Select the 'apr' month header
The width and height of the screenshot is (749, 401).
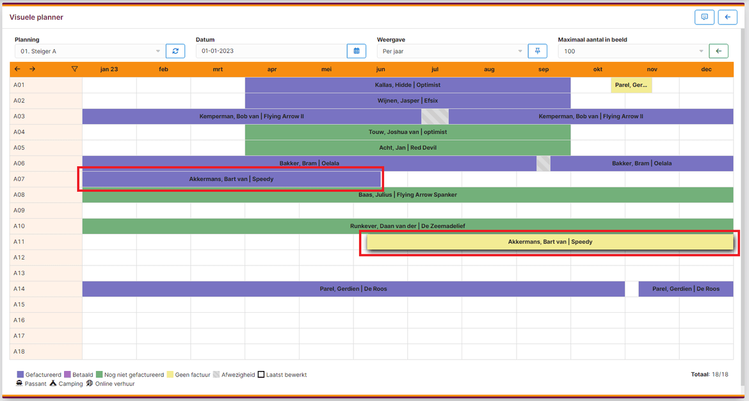pyautogui.click(x=272, y=69)
